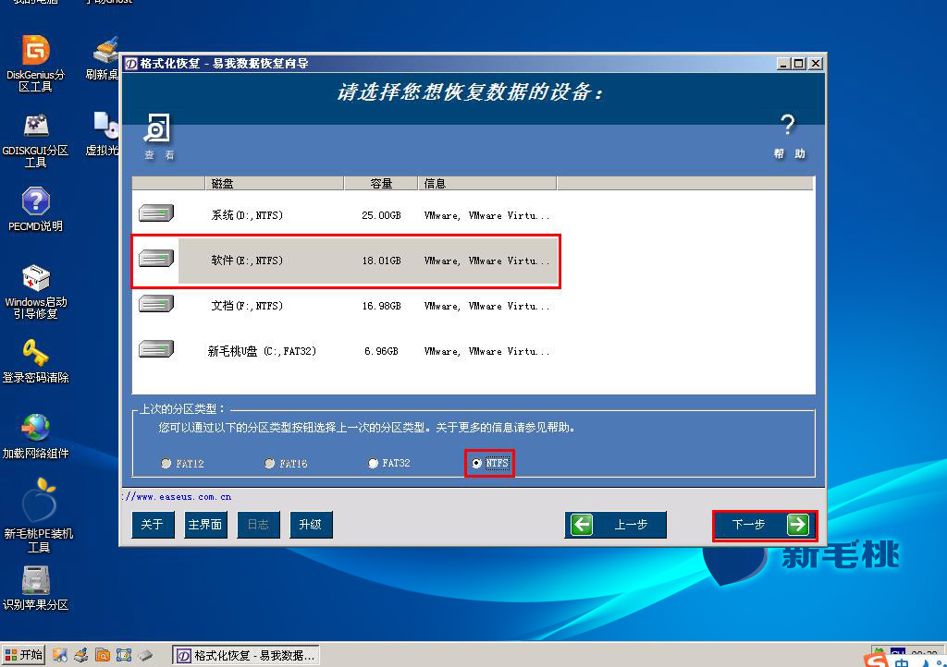Click drive icon of 文档(F:) row
This screenshot has height=667, width=947.
155,303
